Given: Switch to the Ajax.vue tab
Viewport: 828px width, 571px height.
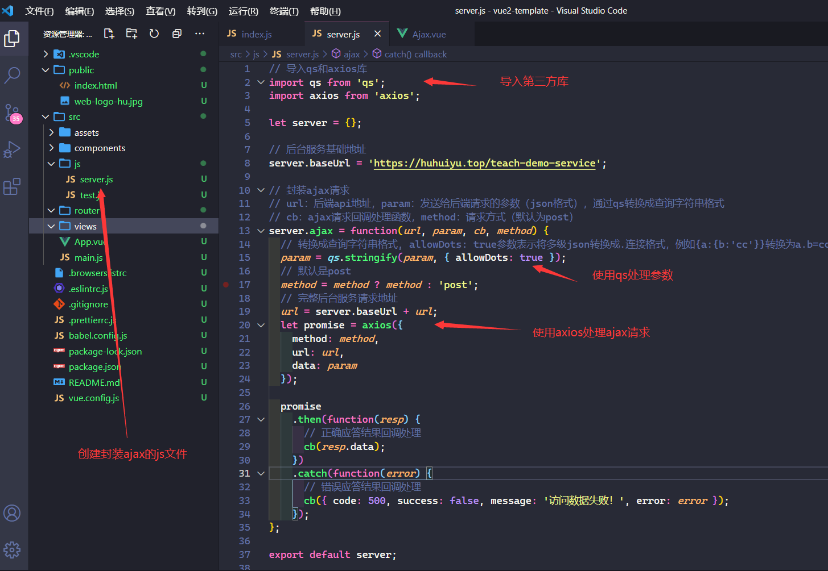Looking at the screenshot, I should [429, 34].
